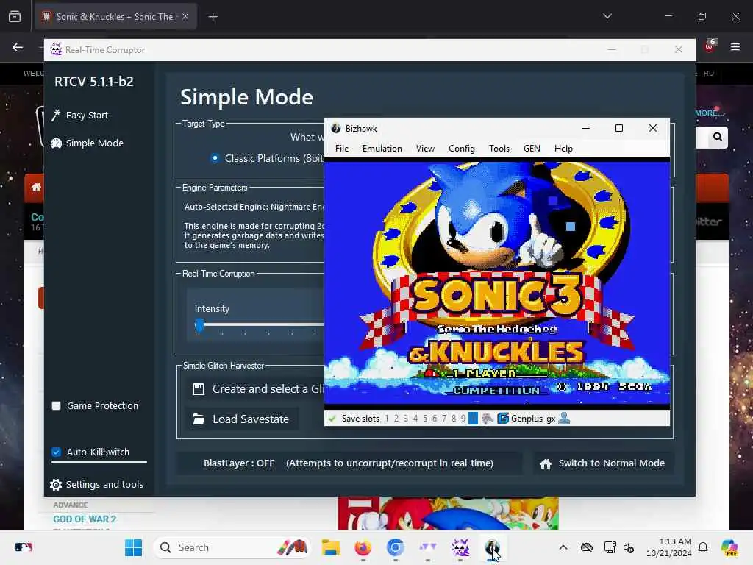This screenshot has width=753, height=565.
Task: Open the browser hamburger menu
Action: [x=735, y=47]
